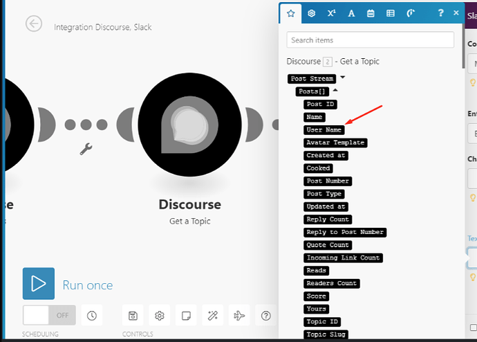Insert the Post Type variable
477x342 pixels.
pos(324,194)
